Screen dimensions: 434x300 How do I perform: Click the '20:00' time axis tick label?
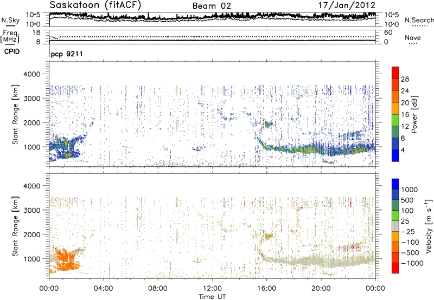tap(321, 289)
